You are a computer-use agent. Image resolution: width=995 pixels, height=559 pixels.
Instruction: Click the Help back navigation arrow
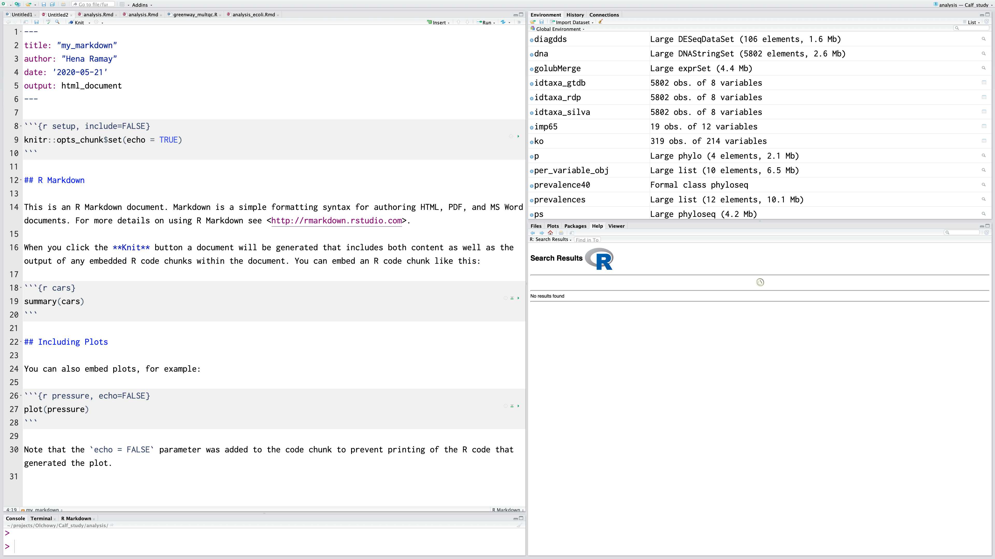(x=533, y=233)
